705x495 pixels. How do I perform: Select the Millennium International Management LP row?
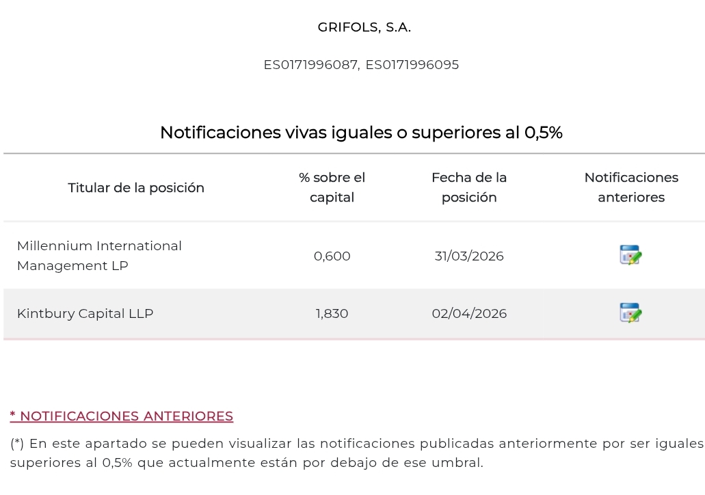[99, 255]
